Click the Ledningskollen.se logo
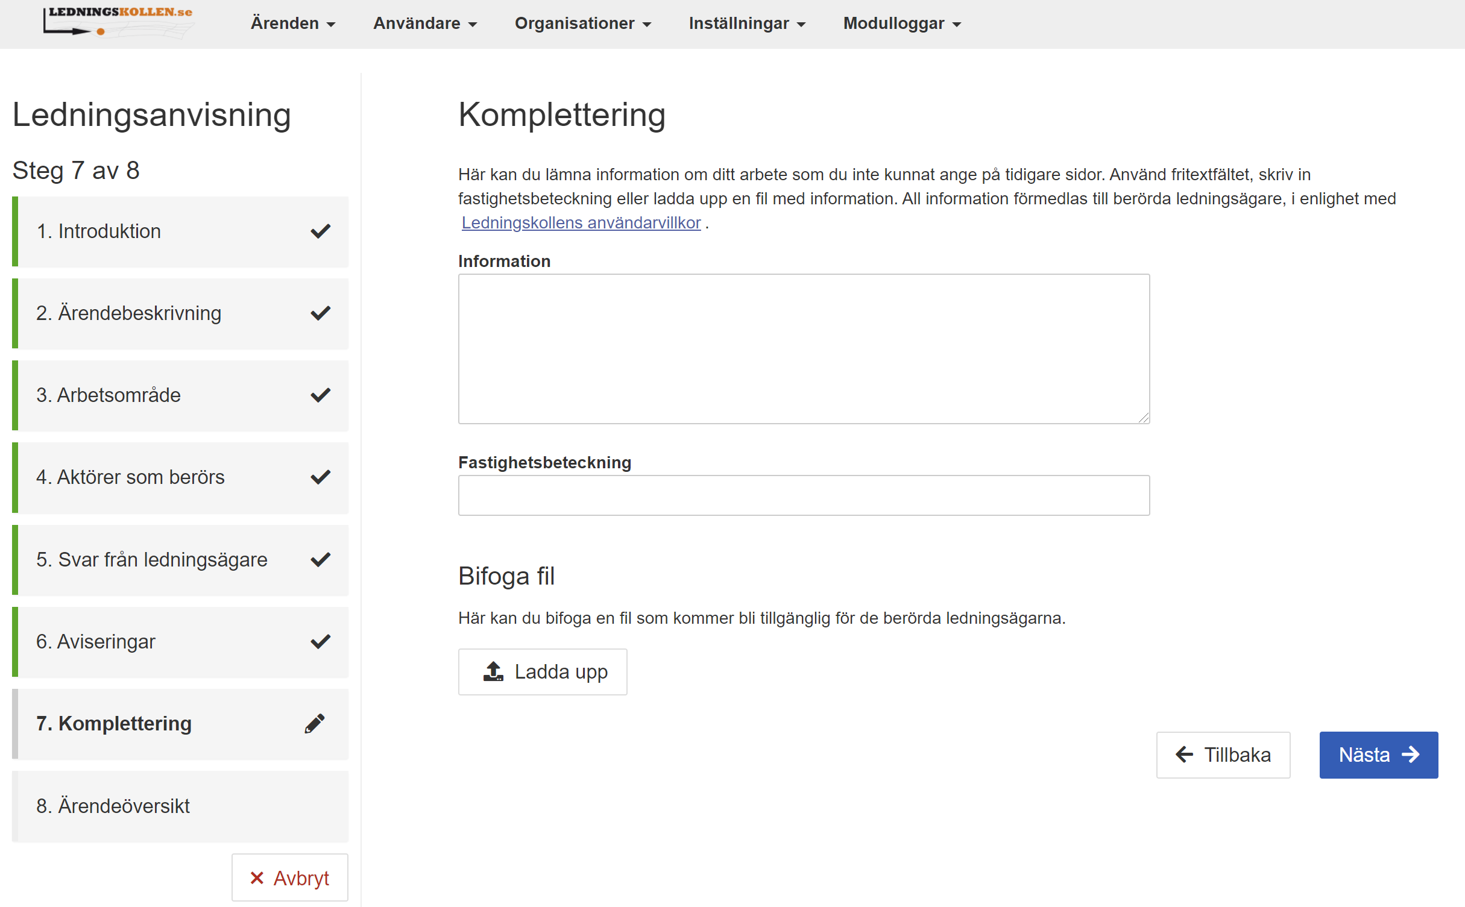Image resolution: width=1465 pixels, height=907 pixels. tap(118, 23)
